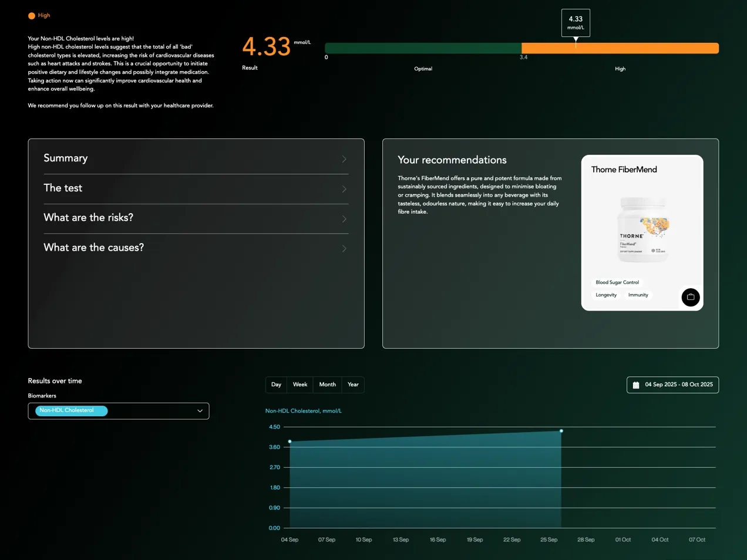Open the 04 Sep 2025 - 08 Oct 2025 date picker

(x=672, y=384)
